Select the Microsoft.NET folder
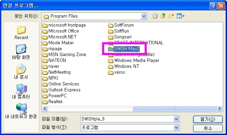 click(x=60, y=37)
